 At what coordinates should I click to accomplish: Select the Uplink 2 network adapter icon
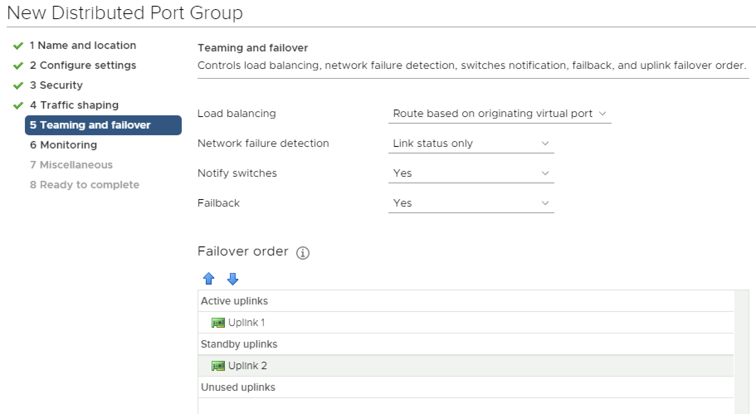click(x=218, y=366)
